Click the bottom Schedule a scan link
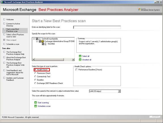The width and height of the screenshot is (163, 123). (44, 106)
